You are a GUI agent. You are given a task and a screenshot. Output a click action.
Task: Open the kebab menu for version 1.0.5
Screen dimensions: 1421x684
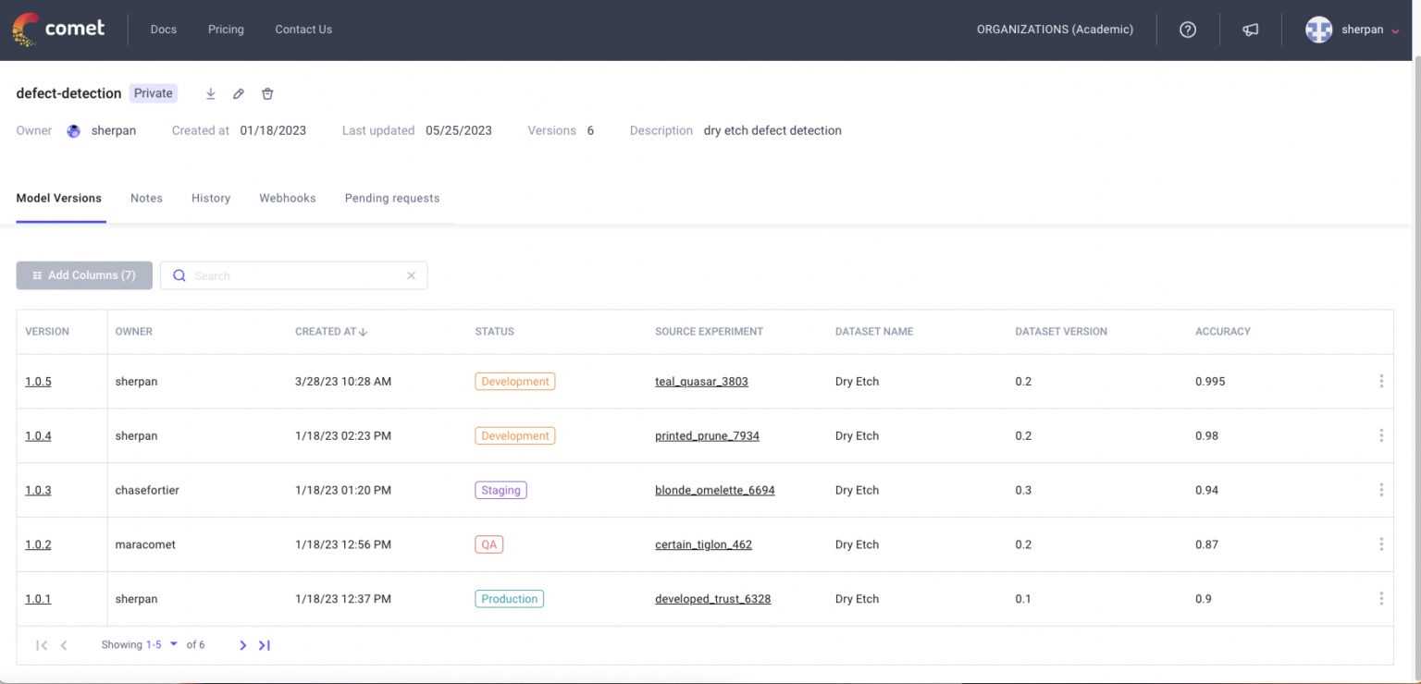coord(1381,380)
